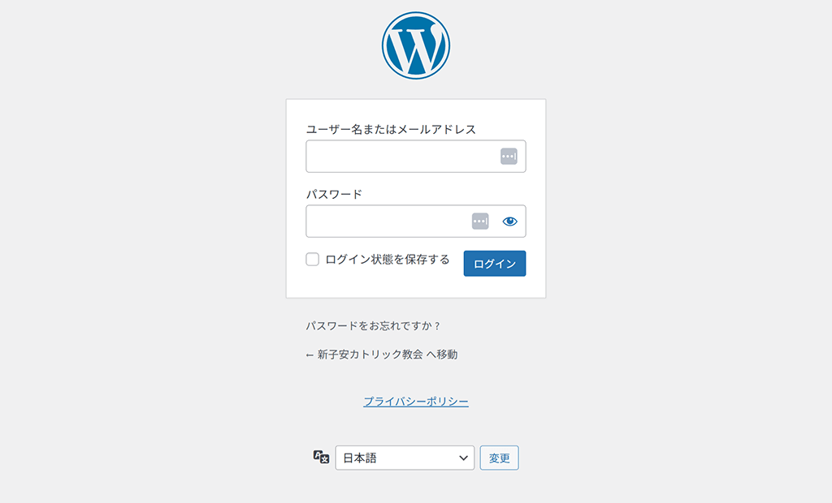Screen dimensions: 832x503
Task: Click the ログイン状態を保存する label text
Action: pos(388,259)
